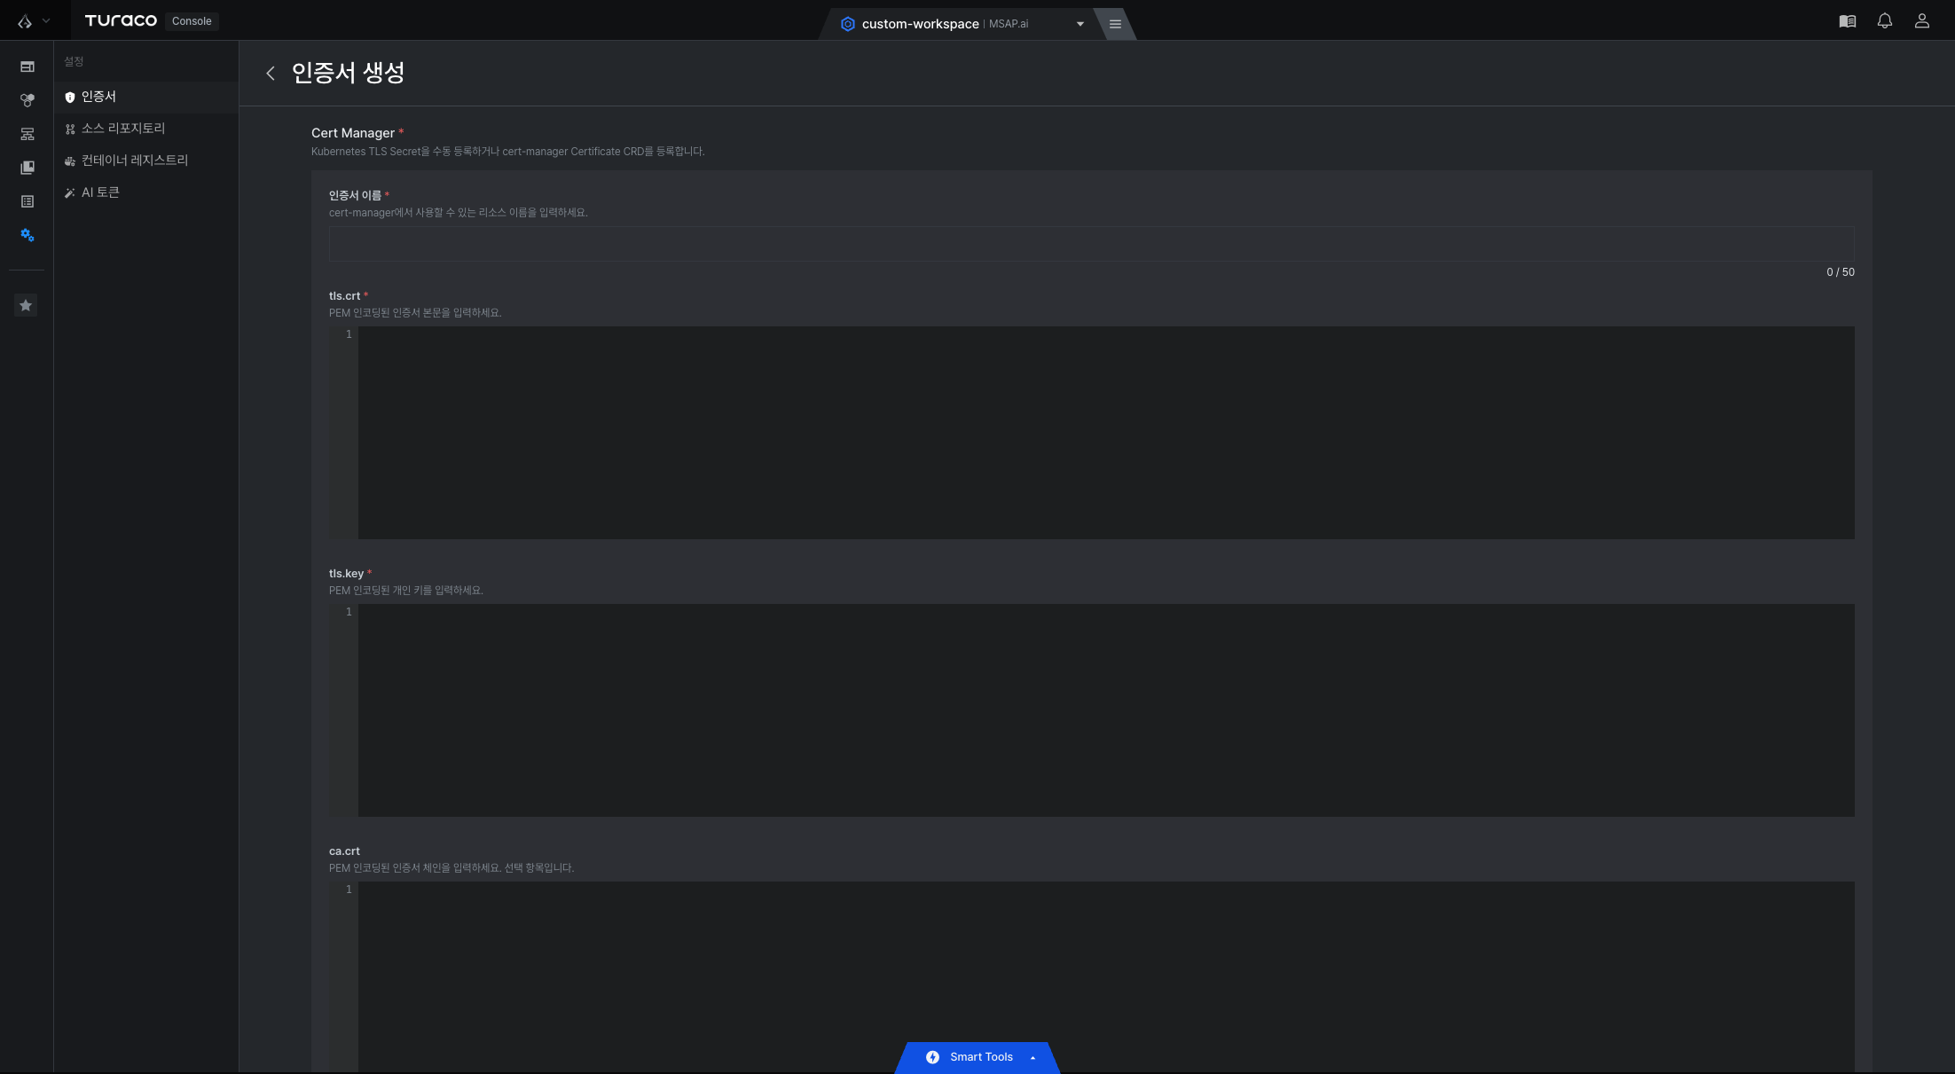Viewport: 1955px width, 1074px height.
Task: Click the Turaco logo link
Action: pyautogui.click(x=121, y=20)
